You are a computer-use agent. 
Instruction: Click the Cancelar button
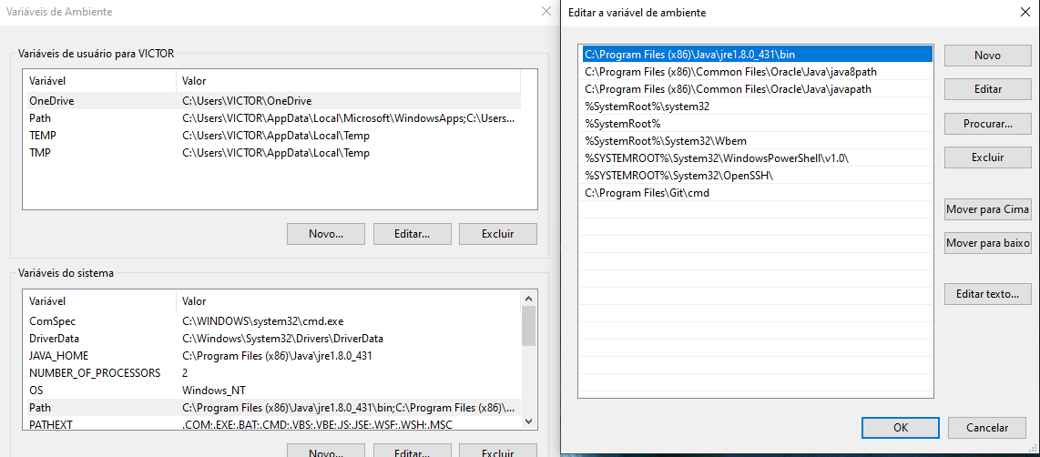(x=987, y=428)
